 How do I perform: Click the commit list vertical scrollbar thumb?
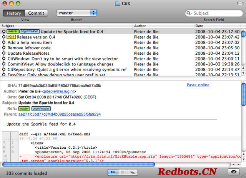[x=243, y=34]
